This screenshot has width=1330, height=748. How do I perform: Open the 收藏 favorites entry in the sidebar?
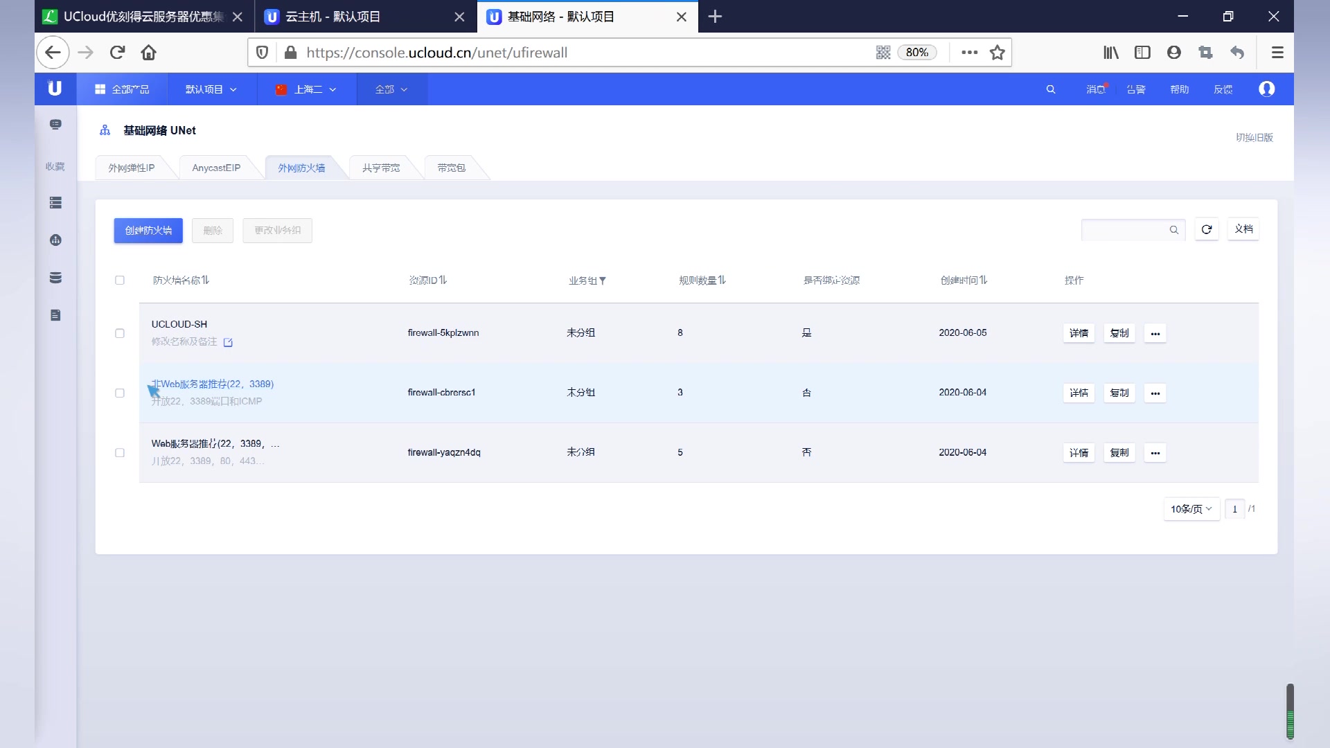coord(55,166)
